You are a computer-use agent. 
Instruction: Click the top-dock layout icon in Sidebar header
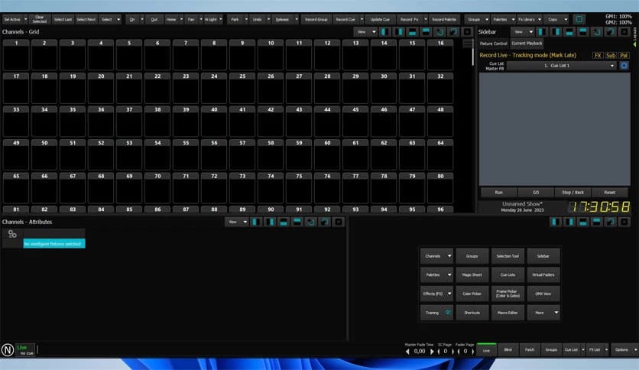pos(583,32)
